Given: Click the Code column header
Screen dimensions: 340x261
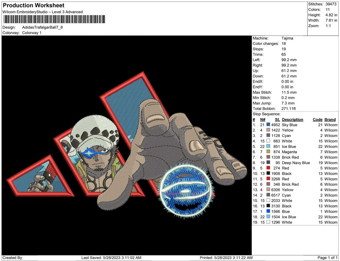Looking at the screenshot, I should (x=317, y=120).
